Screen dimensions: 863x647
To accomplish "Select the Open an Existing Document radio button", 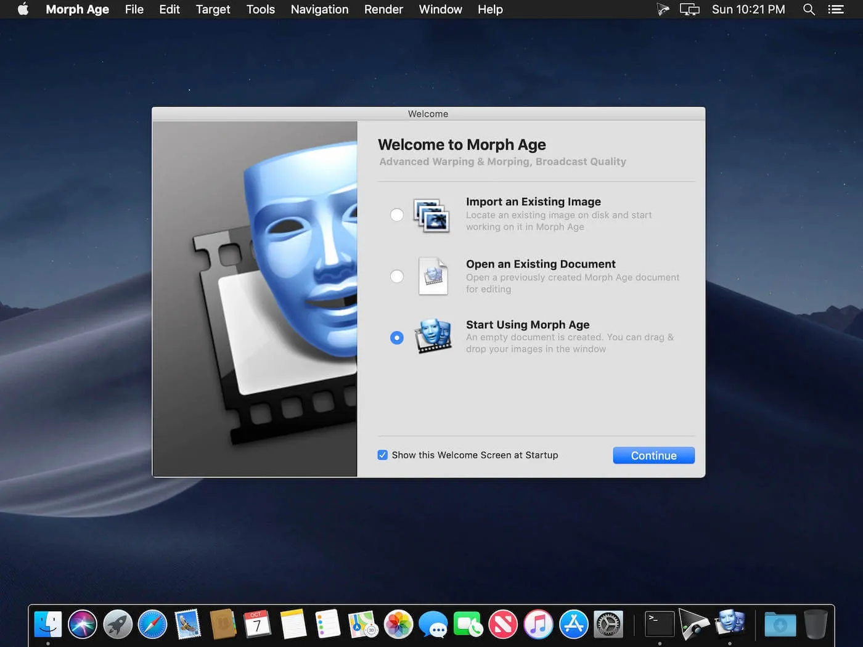I will coord(397,276).
